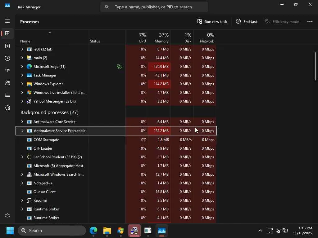Expand the Microsoft Edge (11) process group

tap(22, 67)
